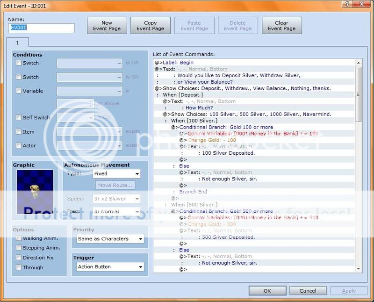Viewport: 374px width, 302px height.
Task: Confirm changes with the OK button
Action: (x=267, y=290)
